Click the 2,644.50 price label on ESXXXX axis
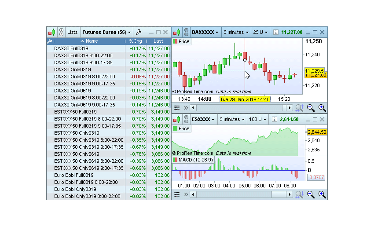This screenshot has width=374, height=227. (317, 132)
